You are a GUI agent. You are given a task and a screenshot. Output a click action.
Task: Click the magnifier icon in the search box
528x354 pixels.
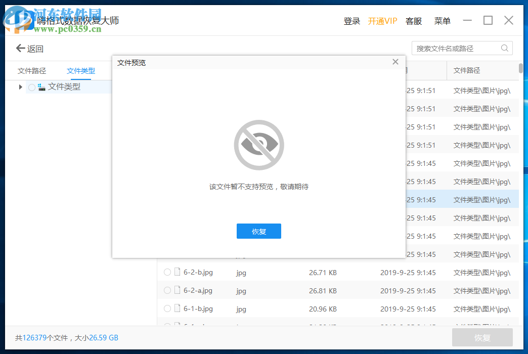504,48
